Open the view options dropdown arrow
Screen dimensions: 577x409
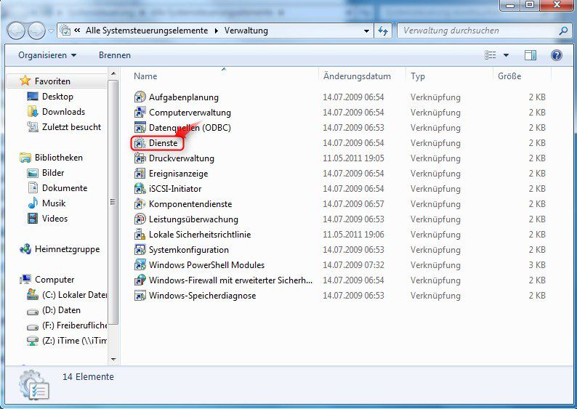[x=506, y=55]
